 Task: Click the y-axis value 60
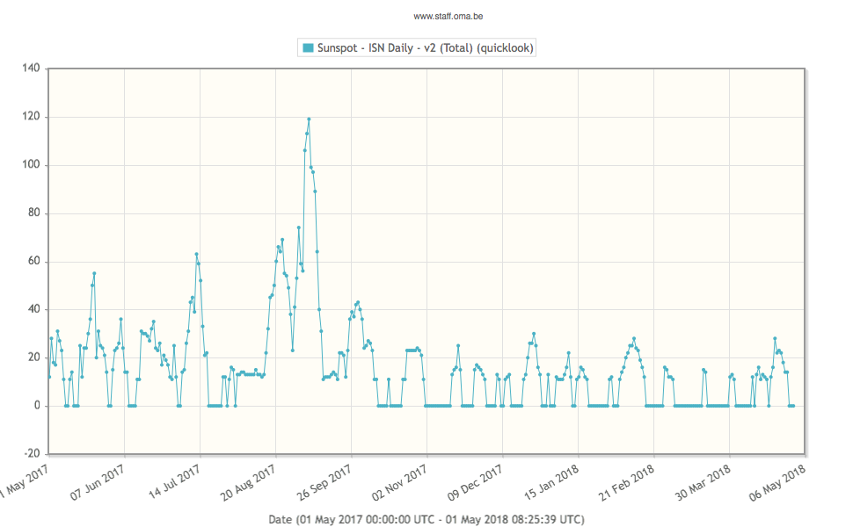point(34,261)
